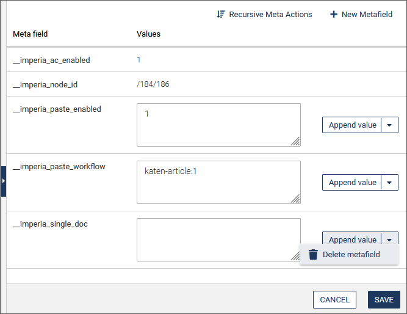Select the __imperia_ac_enabled field name

(51, 60)
